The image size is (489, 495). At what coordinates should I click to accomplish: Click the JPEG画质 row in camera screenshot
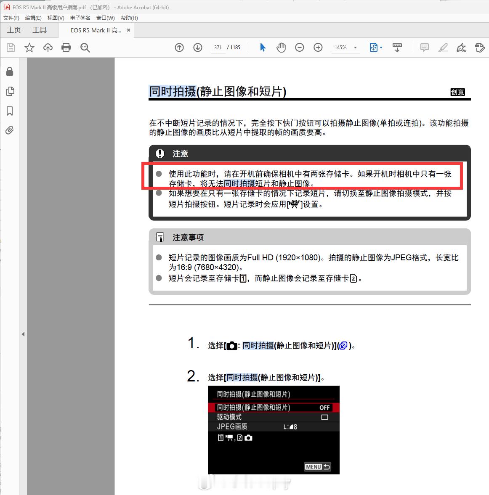click(x=274, y=426)
